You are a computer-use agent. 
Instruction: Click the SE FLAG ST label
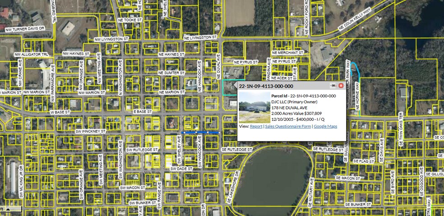363,161
